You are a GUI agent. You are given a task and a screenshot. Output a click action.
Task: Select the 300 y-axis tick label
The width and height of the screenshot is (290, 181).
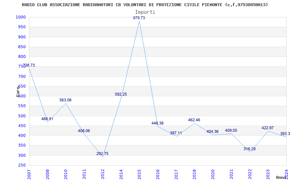point(22,156)
